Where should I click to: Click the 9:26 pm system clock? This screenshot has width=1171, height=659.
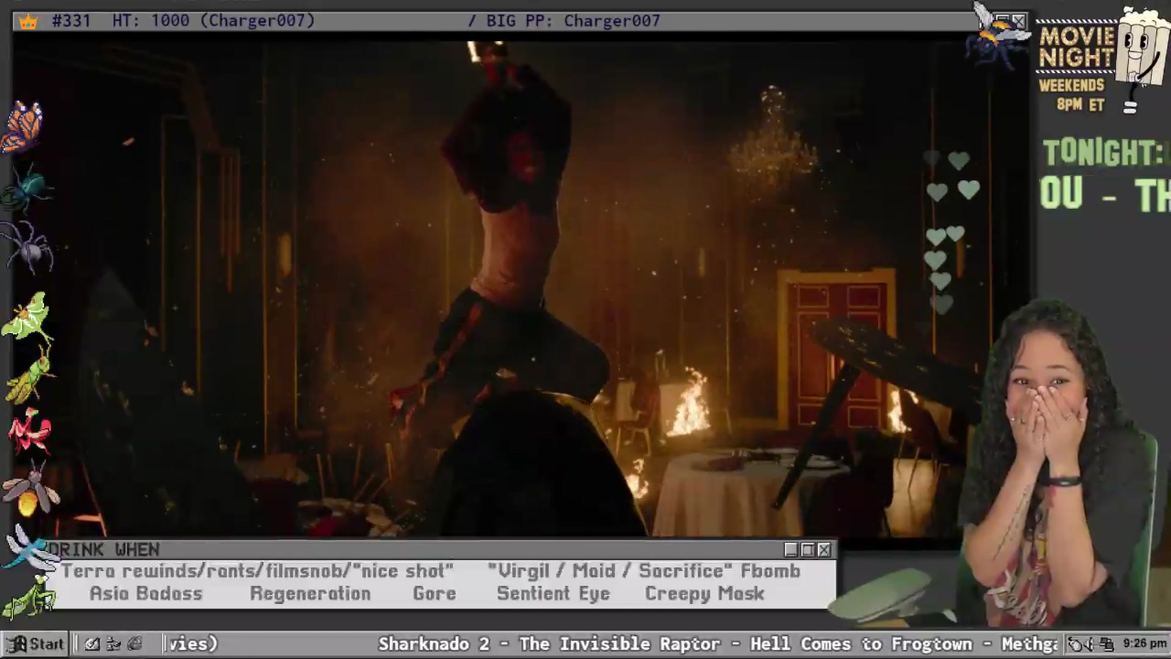1144,644
